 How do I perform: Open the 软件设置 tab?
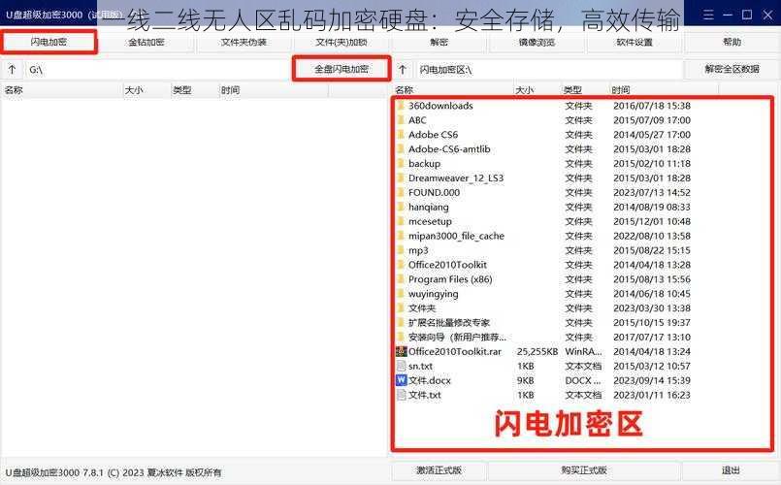pos(635,43)
